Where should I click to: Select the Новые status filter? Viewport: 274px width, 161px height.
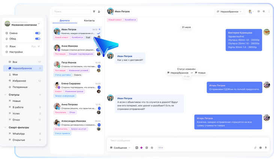point(23,101)
